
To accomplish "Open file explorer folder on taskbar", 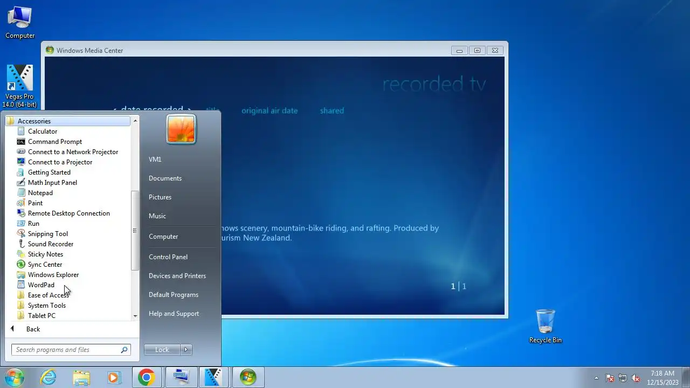I will point(81,377).
